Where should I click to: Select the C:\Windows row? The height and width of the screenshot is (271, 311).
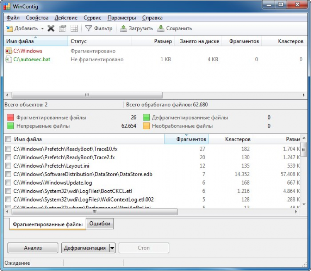[155, 51]
